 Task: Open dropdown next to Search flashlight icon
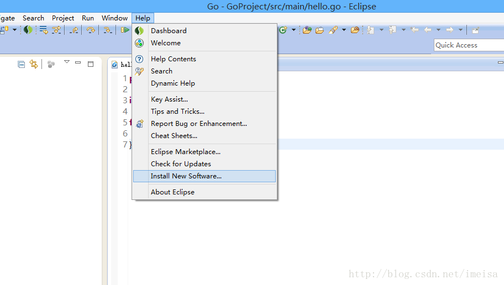344,30
